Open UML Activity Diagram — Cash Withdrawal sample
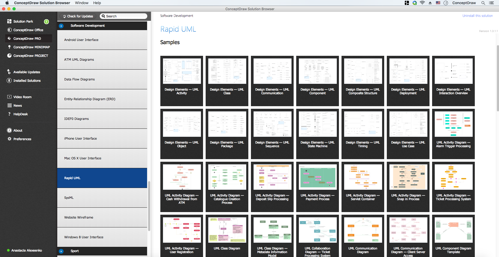499x257 pixels. [x=182, y=187]
